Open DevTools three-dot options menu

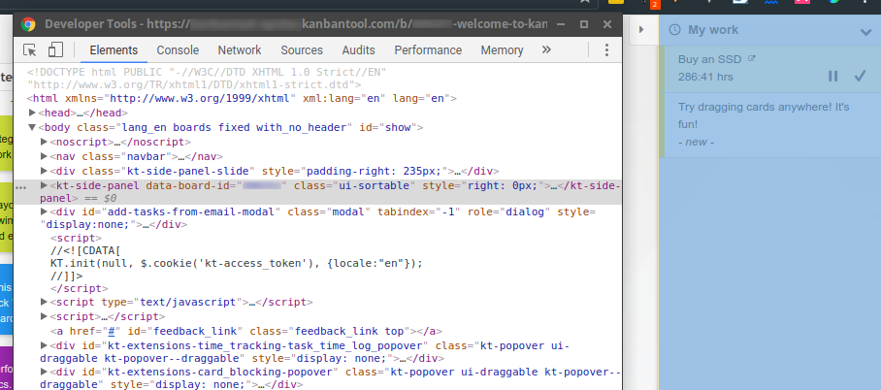(x=607, y=50)
